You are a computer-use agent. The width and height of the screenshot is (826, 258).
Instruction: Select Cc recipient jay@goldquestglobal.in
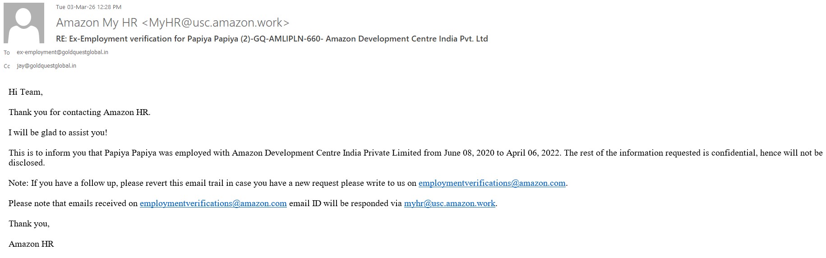coord(46,66)
